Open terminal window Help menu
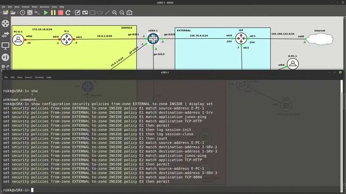Screen dimensions: 346x194 pos(49,78)
